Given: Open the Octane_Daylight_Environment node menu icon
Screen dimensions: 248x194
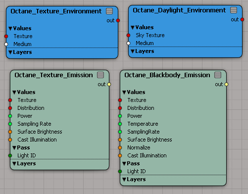Looking at the screenshot, I should pos(234,10).
